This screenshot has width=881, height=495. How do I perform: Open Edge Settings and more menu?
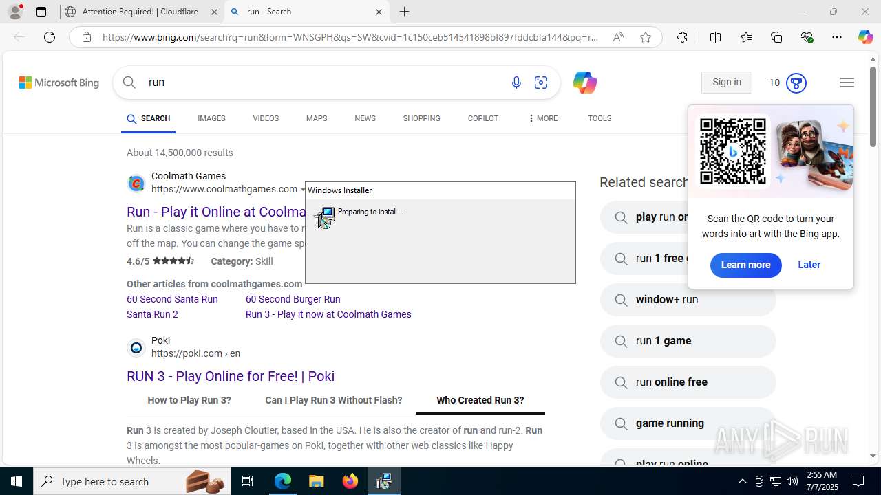coord(837,37)
